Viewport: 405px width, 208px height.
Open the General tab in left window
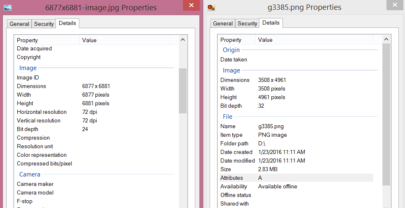coord(19,24)
